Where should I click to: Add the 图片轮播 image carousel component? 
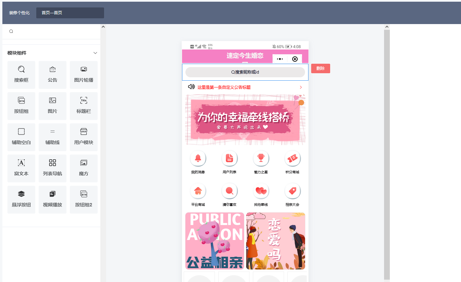coord(84,75)
